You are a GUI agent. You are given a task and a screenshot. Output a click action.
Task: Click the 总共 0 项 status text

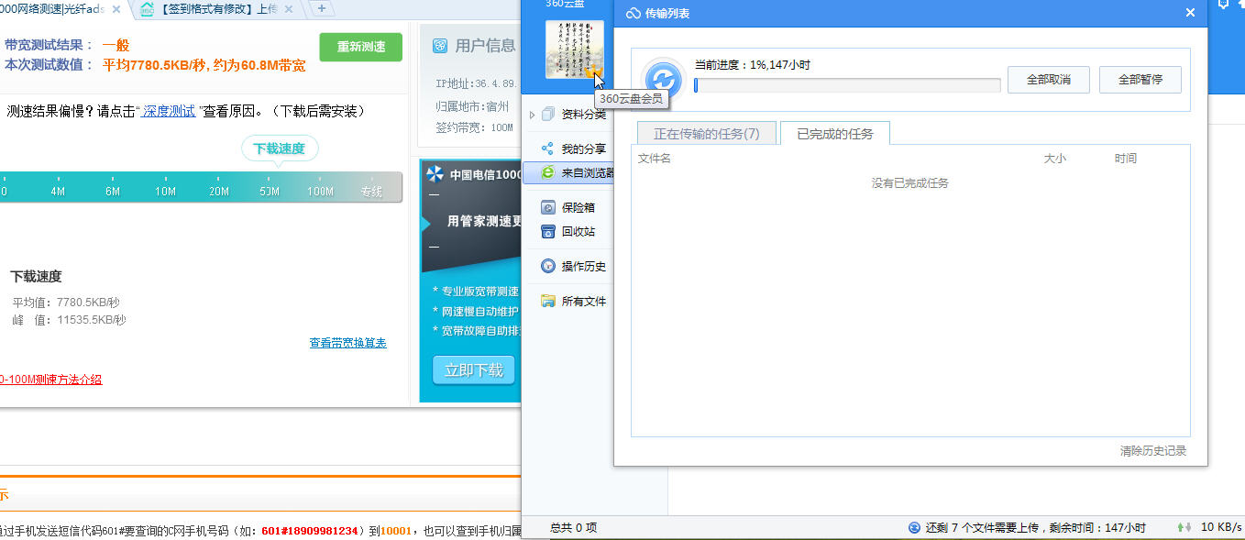pyautogui.click(x=573, y=527)
